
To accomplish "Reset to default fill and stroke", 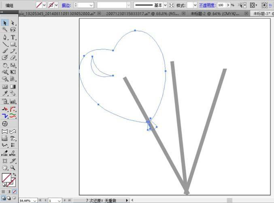I will tap(4, 185).
